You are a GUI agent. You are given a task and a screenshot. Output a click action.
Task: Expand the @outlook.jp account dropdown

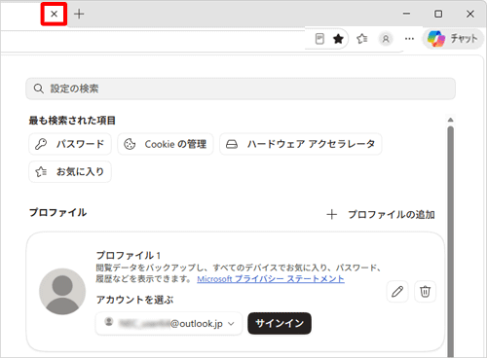pyautogui.click(x=169, y=323)
